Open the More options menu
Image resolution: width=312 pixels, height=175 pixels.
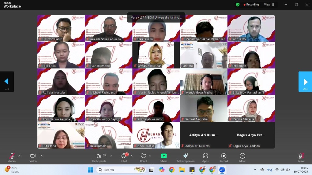[x=242, y=157]
